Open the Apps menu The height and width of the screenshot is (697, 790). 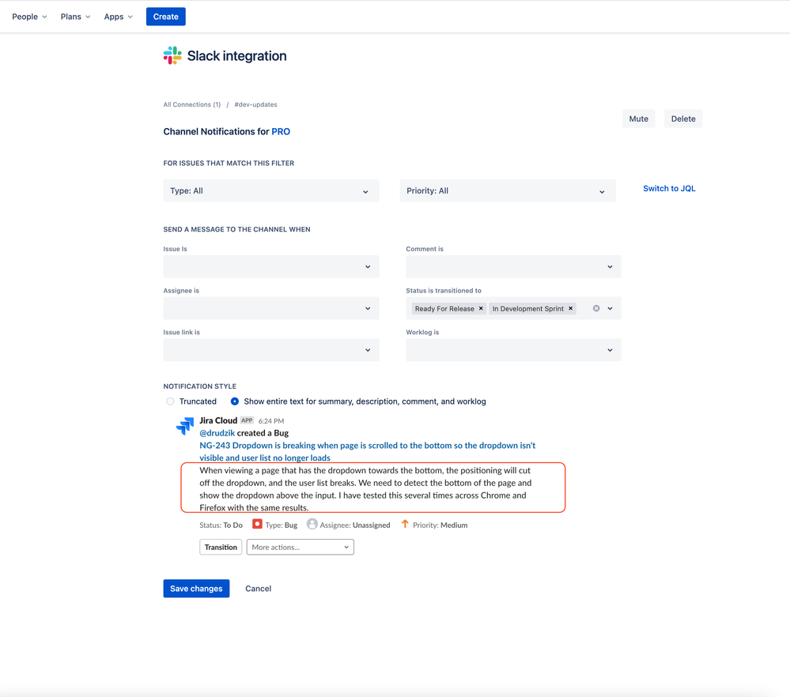tap(119, 17)
